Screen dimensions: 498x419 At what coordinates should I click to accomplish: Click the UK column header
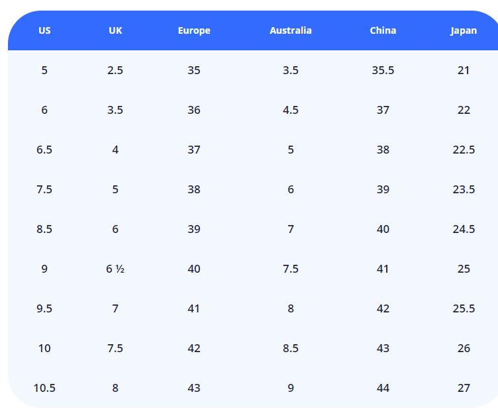point(115,30)
